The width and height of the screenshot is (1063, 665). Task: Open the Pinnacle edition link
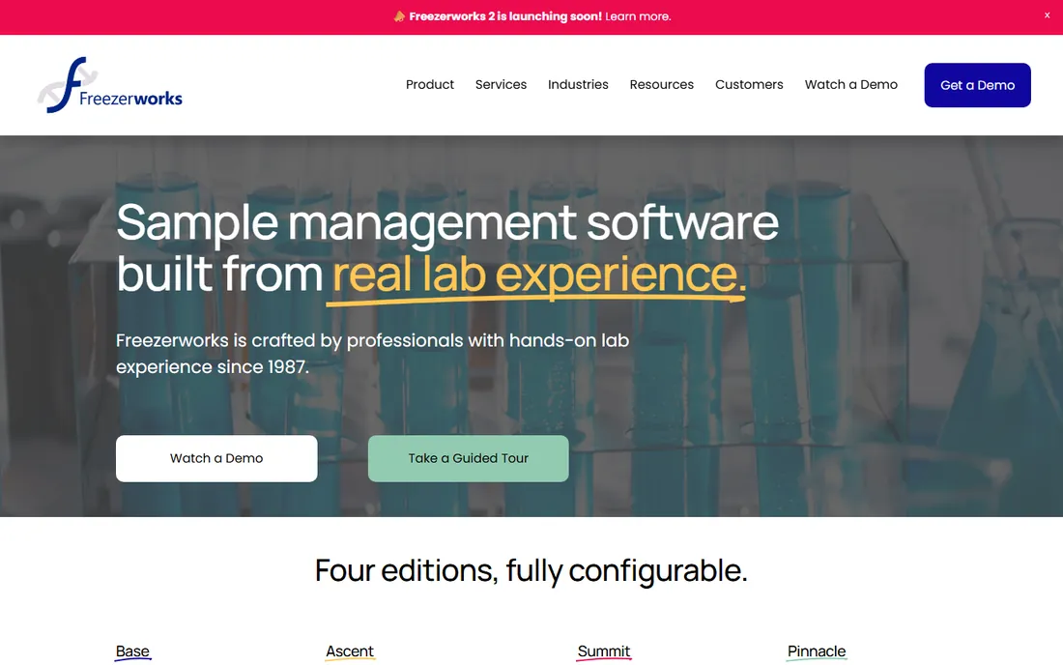817,651
